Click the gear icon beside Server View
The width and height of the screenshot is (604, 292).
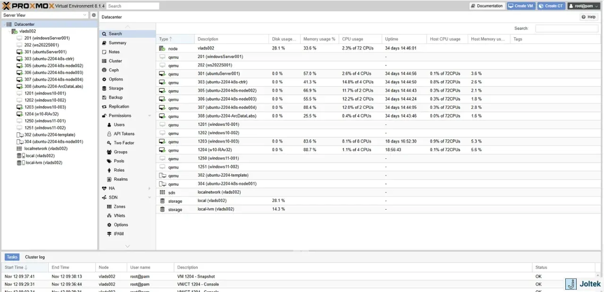[x=93, y=15]
